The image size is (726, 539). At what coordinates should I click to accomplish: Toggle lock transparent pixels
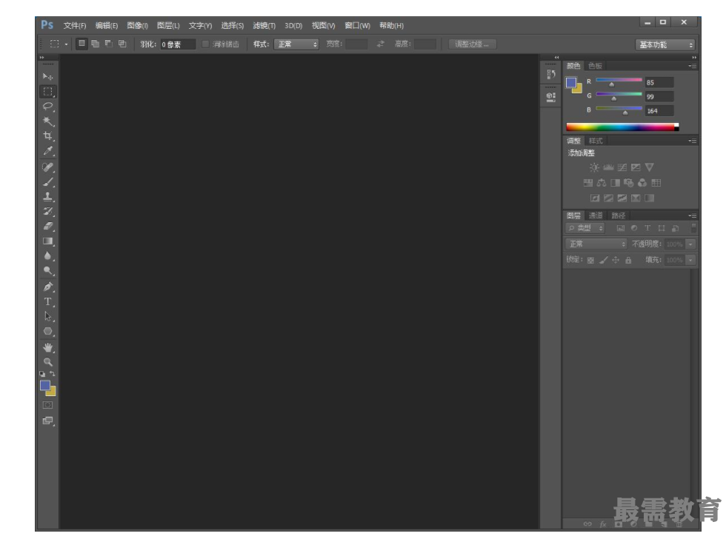coord(591,261)
